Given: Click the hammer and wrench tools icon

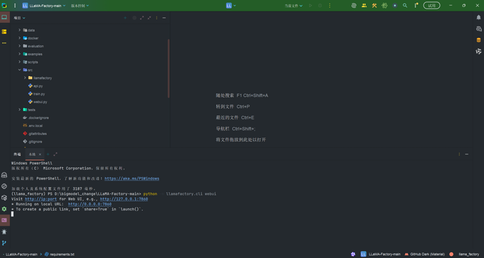Looking at the screenshot, I should click(375, 6).
